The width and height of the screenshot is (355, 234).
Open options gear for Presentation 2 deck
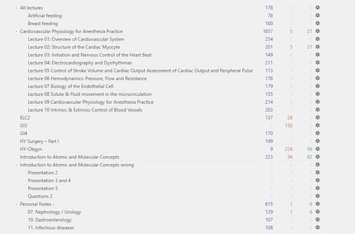317,173
